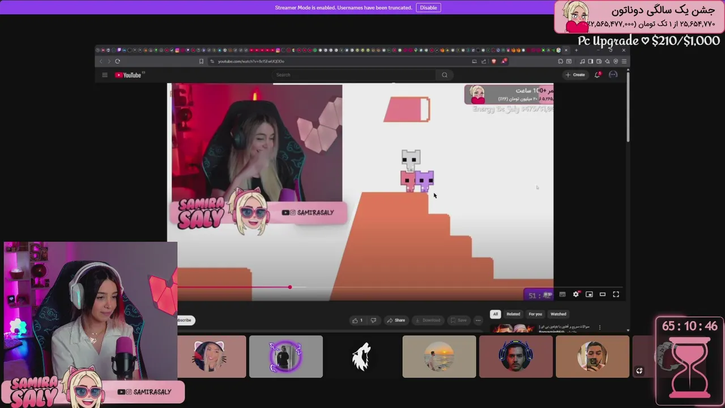Click the Share button under the video
Viewport: 725px width, 408px height.
pyautogui.click(x=396, y=320)
